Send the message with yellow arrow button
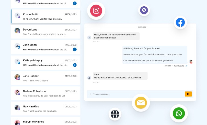This screenshot has height=125, width=207. [188, 94]
